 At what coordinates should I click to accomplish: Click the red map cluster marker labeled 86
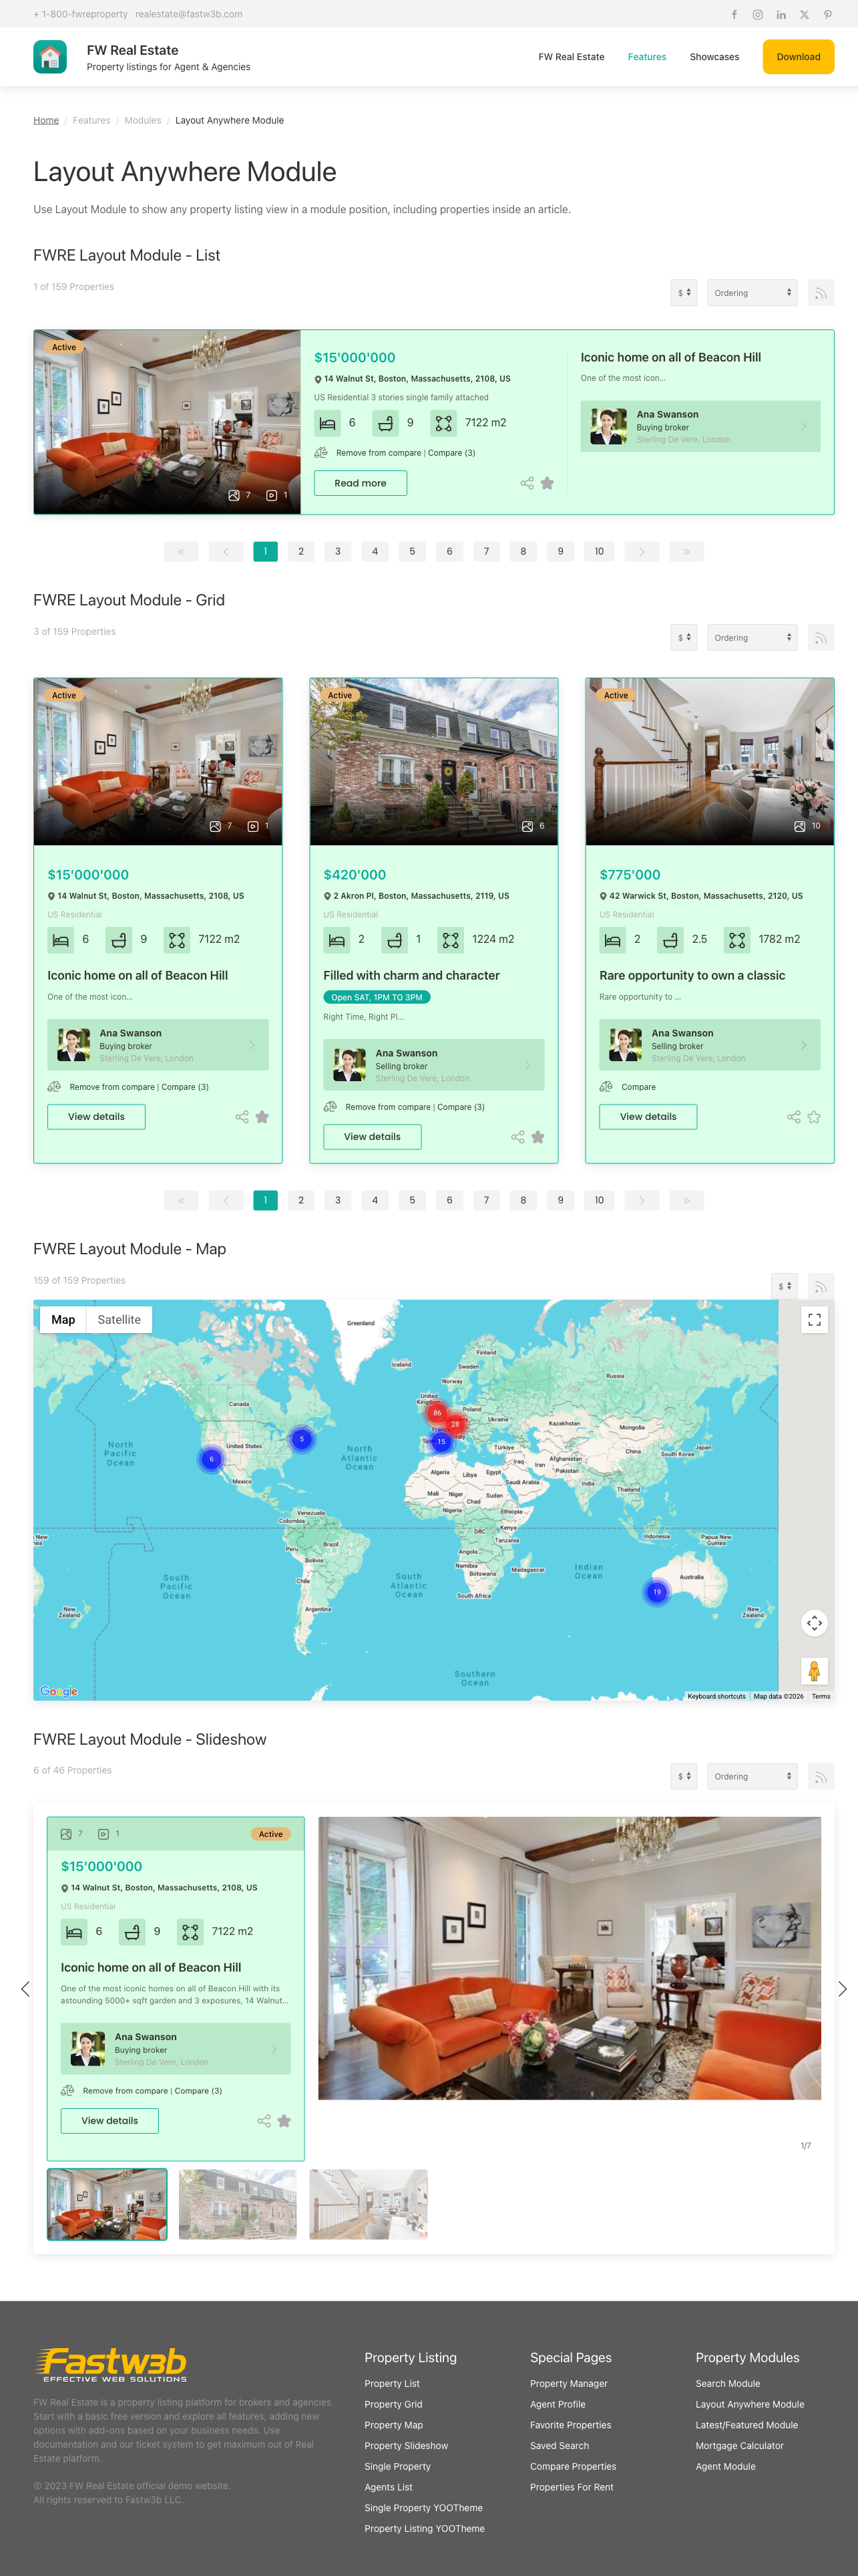(x=437, y=1413)
